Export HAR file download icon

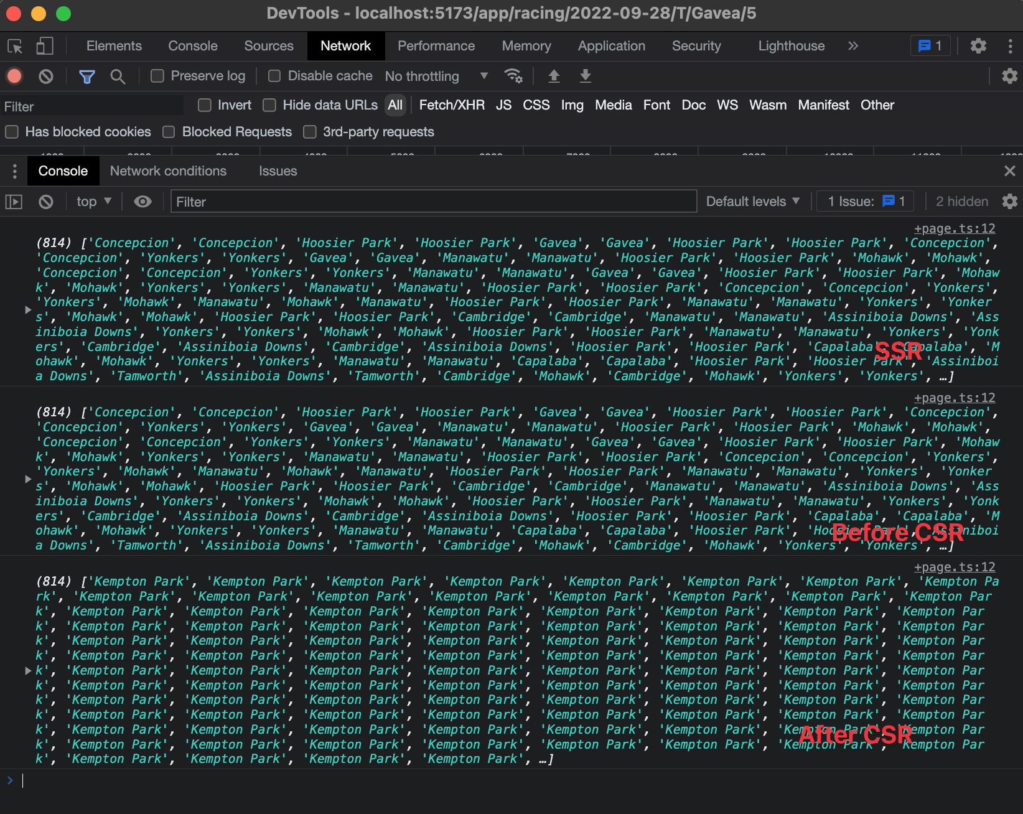coord(586,76)
